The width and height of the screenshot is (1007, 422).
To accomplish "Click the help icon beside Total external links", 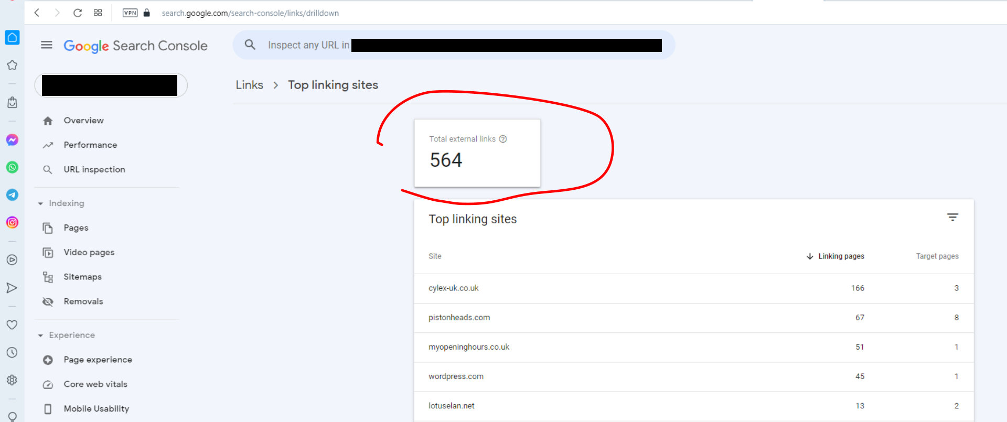I will coord(503,139).
